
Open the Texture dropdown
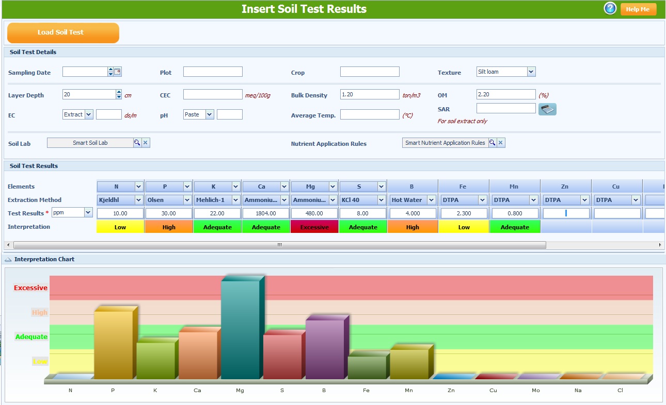(x=531, y=72)
